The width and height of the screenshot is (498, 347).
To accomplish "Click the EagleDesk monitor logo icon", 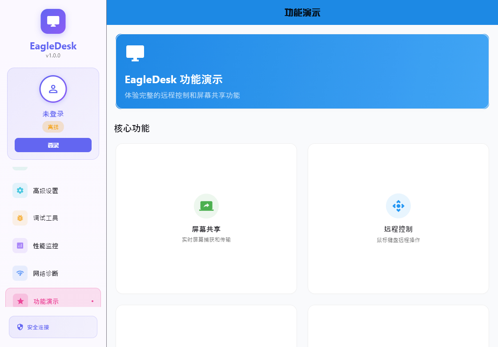I will (x=53, y=21).
